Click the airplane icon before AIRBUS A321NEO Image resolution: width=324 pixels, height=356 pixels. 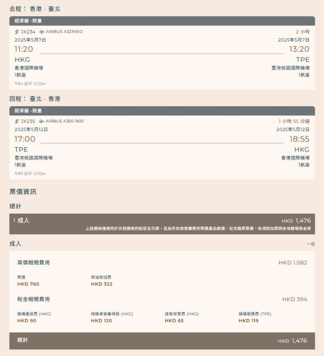[x=42, y=32]
